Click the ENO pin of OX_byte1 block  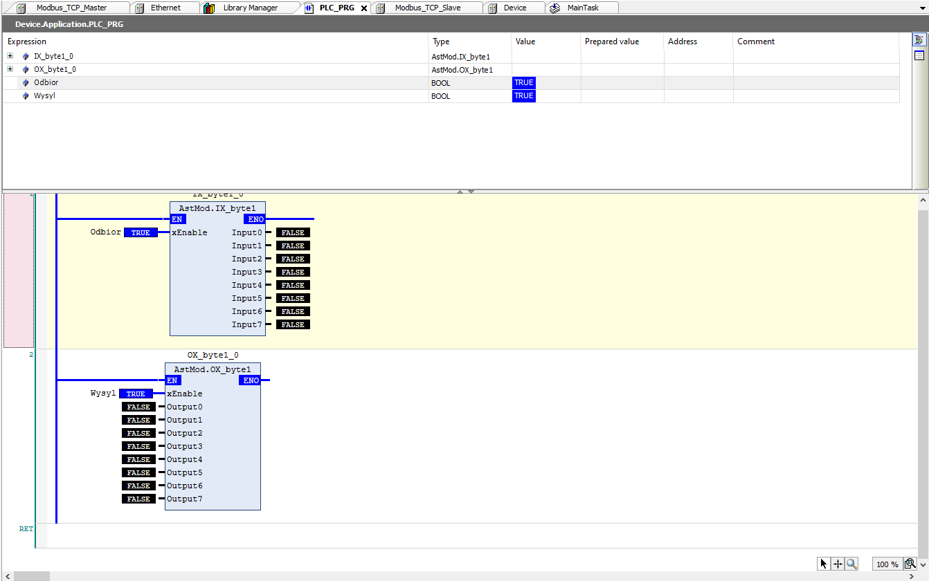pos(251,380)
